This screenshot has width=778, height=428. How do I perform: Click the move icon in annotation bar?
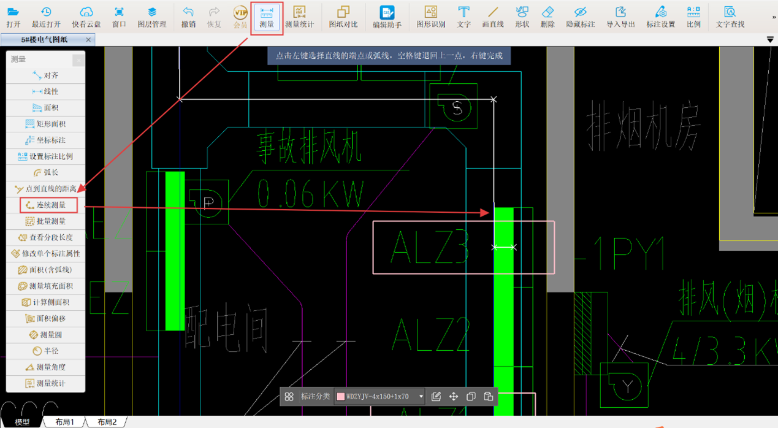click(x=454, y=397)
